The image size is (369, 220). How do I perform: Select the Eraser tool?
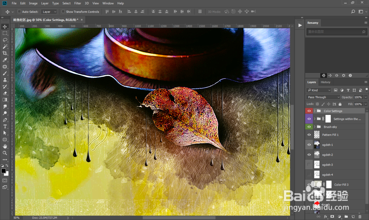tap(5, 93)
